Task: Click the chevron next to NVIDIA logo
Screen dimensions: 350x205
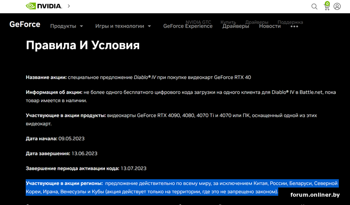Action: 69,6
